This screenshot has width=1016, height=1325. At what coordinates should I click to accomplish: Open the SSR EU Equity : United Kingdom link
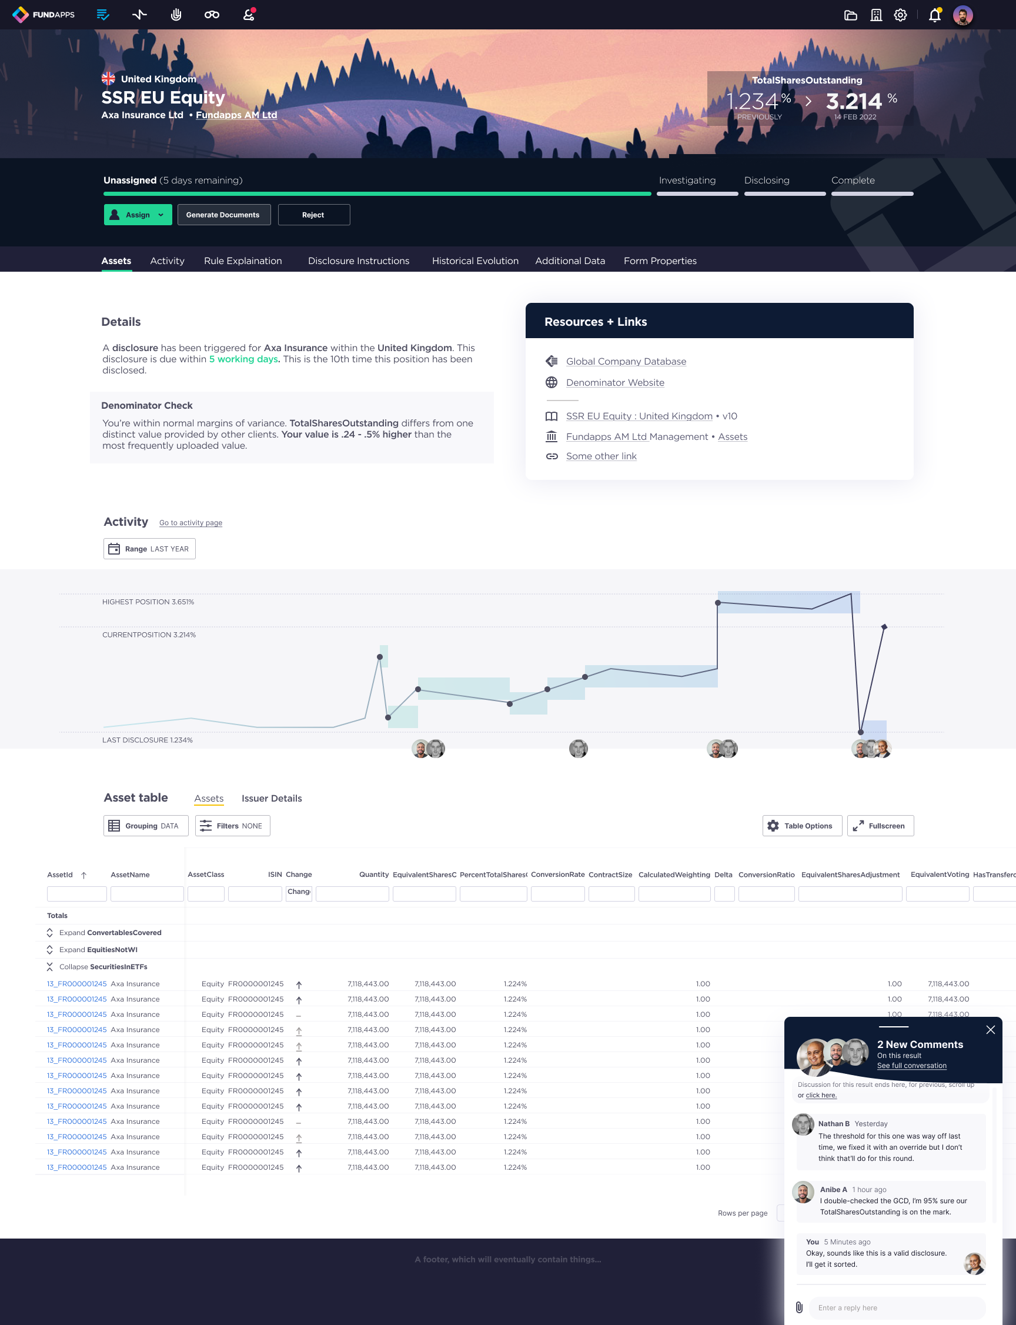pos(639,416)
